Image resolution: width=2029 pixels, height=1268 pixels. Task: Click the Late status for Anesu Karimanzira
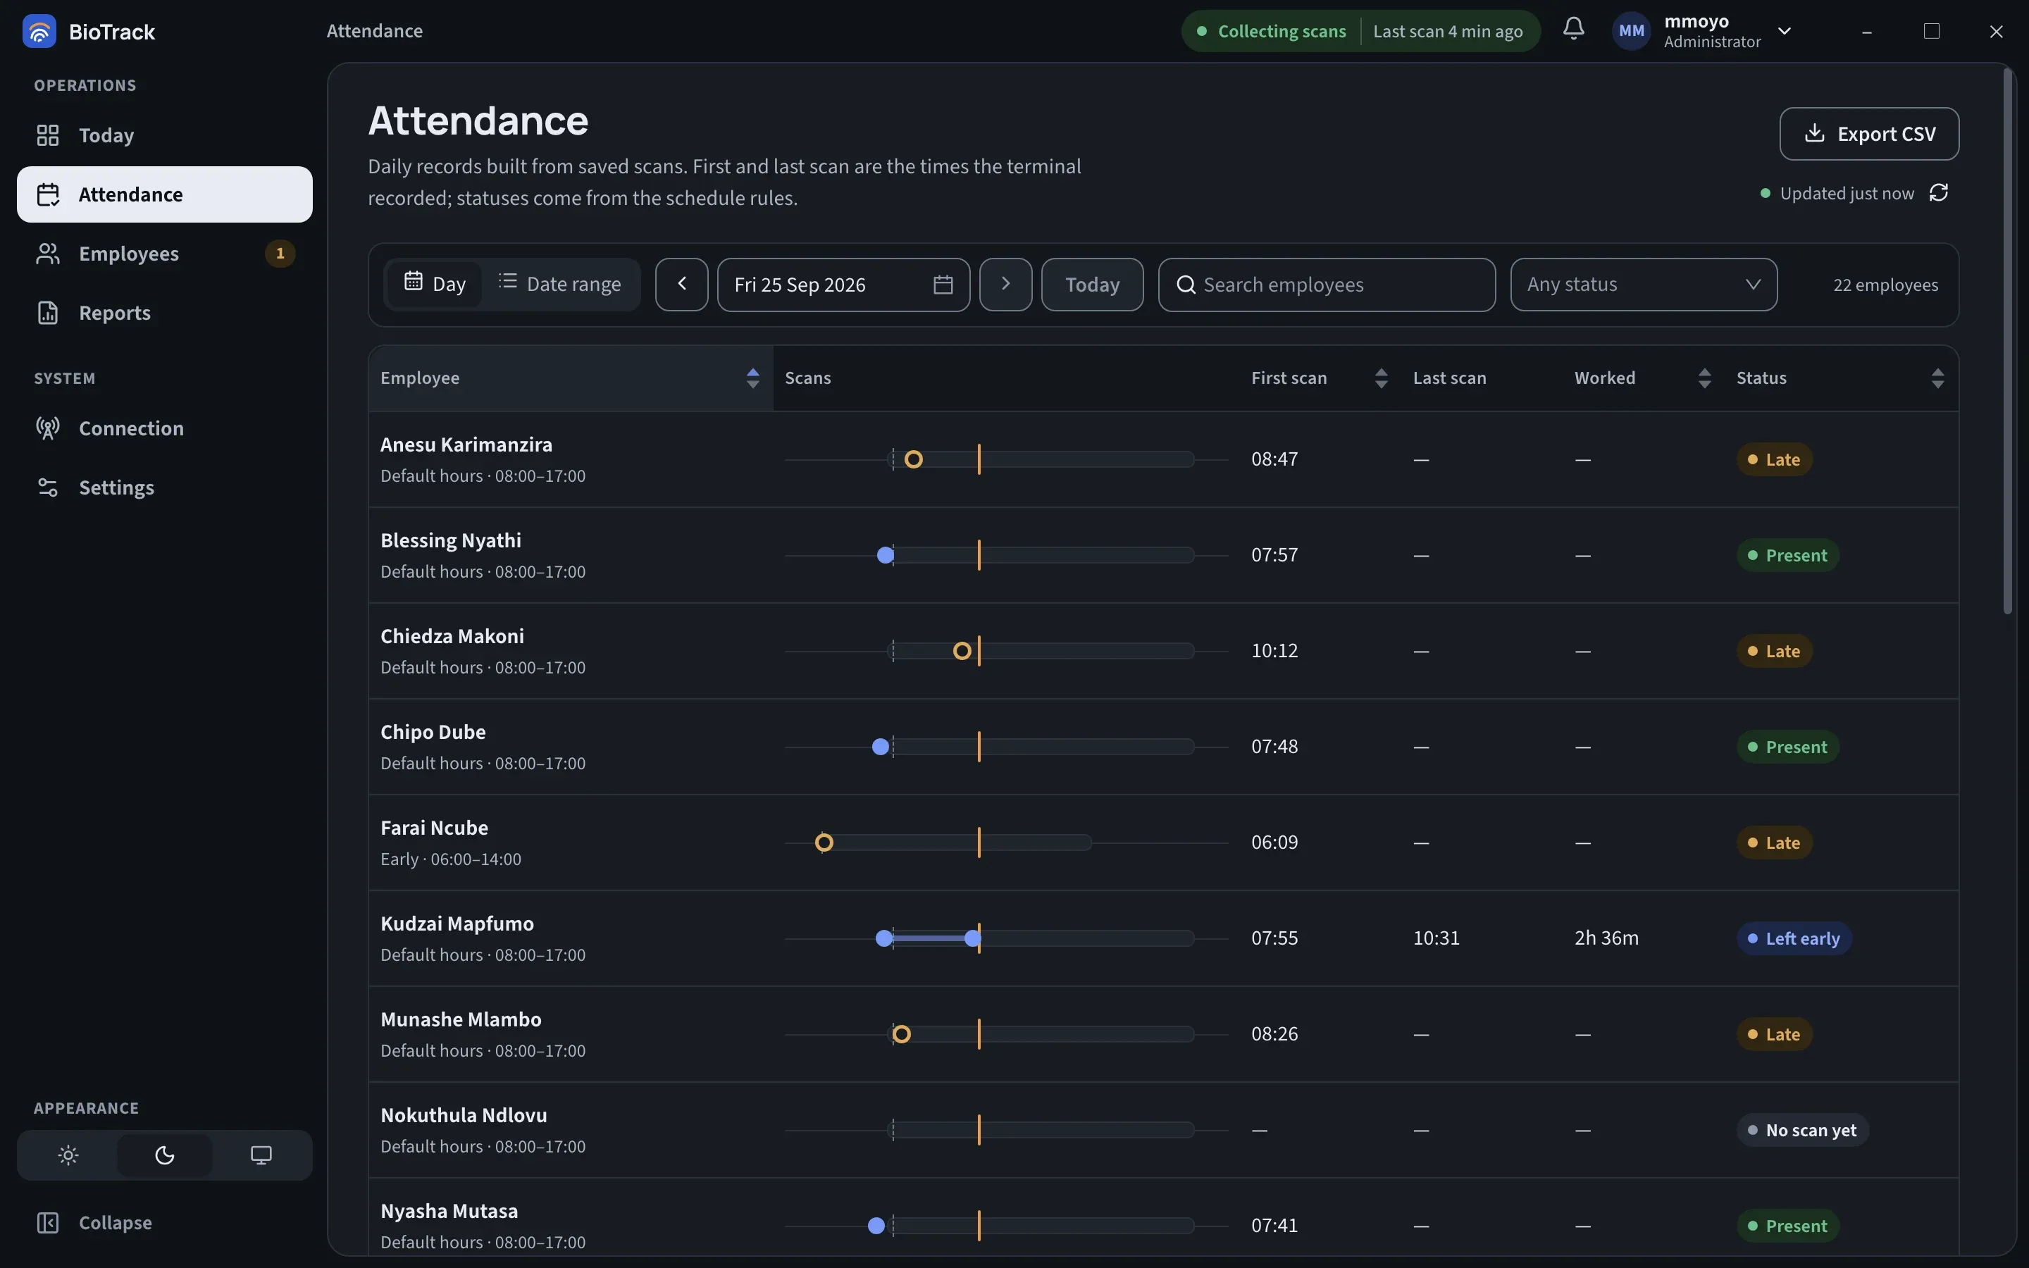pos(1774,459)
